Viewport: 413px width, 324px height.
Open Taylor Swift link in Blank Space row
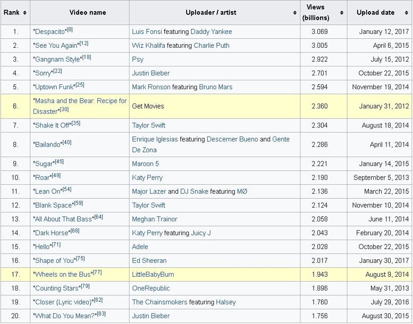pyautogui.click(x=148, y=206)
